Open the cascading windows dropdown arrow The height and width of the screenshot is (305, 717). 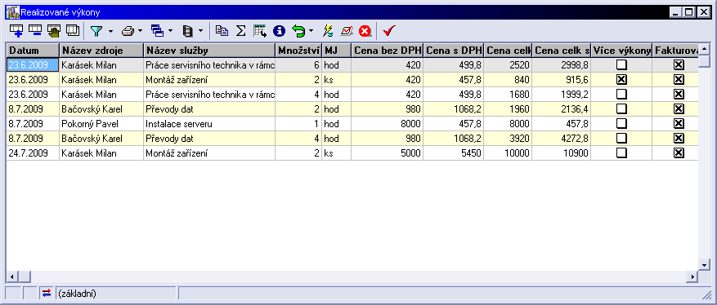171,32
